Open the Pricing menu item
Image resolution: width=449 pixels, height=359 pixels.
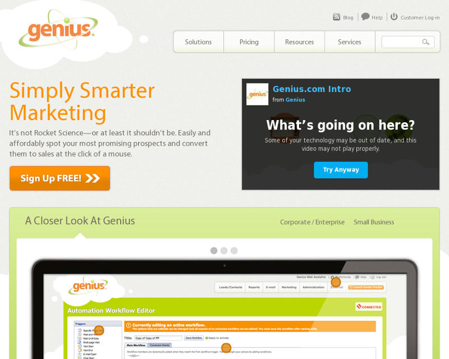click(249, 42)
